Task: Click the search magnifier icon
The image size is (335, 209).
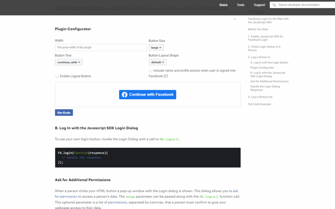Action: pos(274,5)
